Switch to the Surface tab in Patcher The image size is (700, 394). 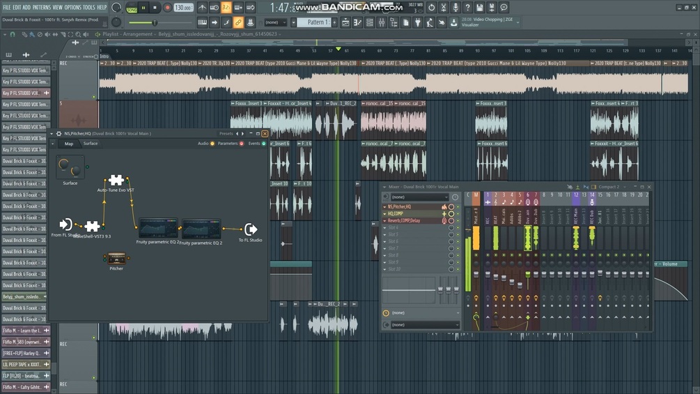pos(91,144)
